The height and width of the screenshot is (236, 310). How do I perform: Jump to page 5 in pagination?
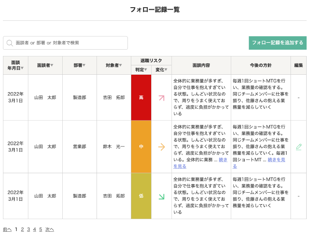[x=41, y=230]
